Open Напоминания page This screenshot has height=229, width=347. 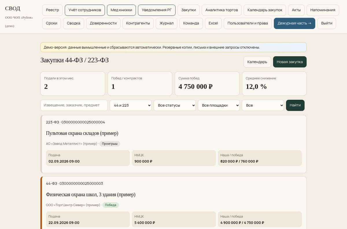(323, 10)
